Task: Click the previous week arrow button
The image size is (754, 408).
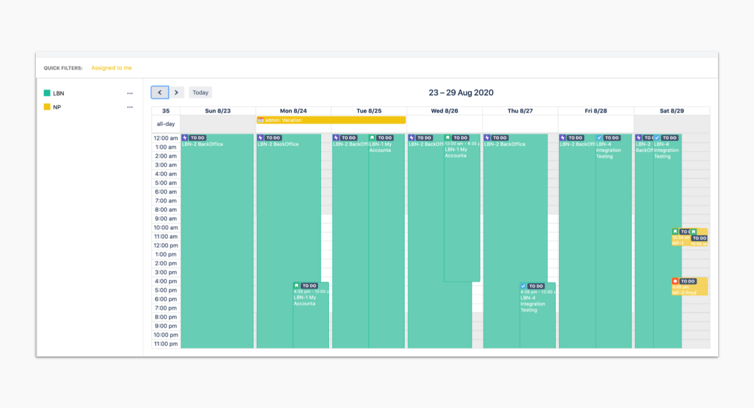Action: coord(160,93)
